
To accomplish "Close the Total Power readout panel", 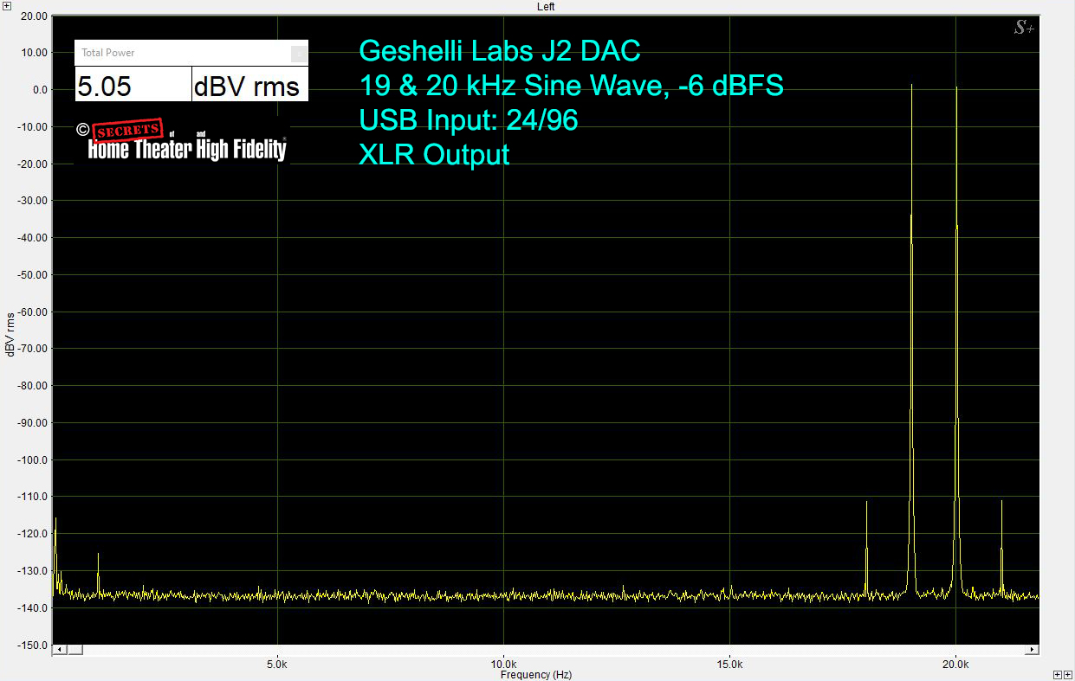I will tap(298, 54).
